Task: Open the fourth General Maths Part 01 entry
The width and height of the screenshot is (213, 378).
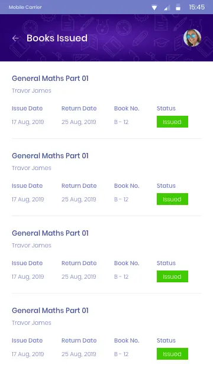Action: pyautogui.click(x=50, y=311)
